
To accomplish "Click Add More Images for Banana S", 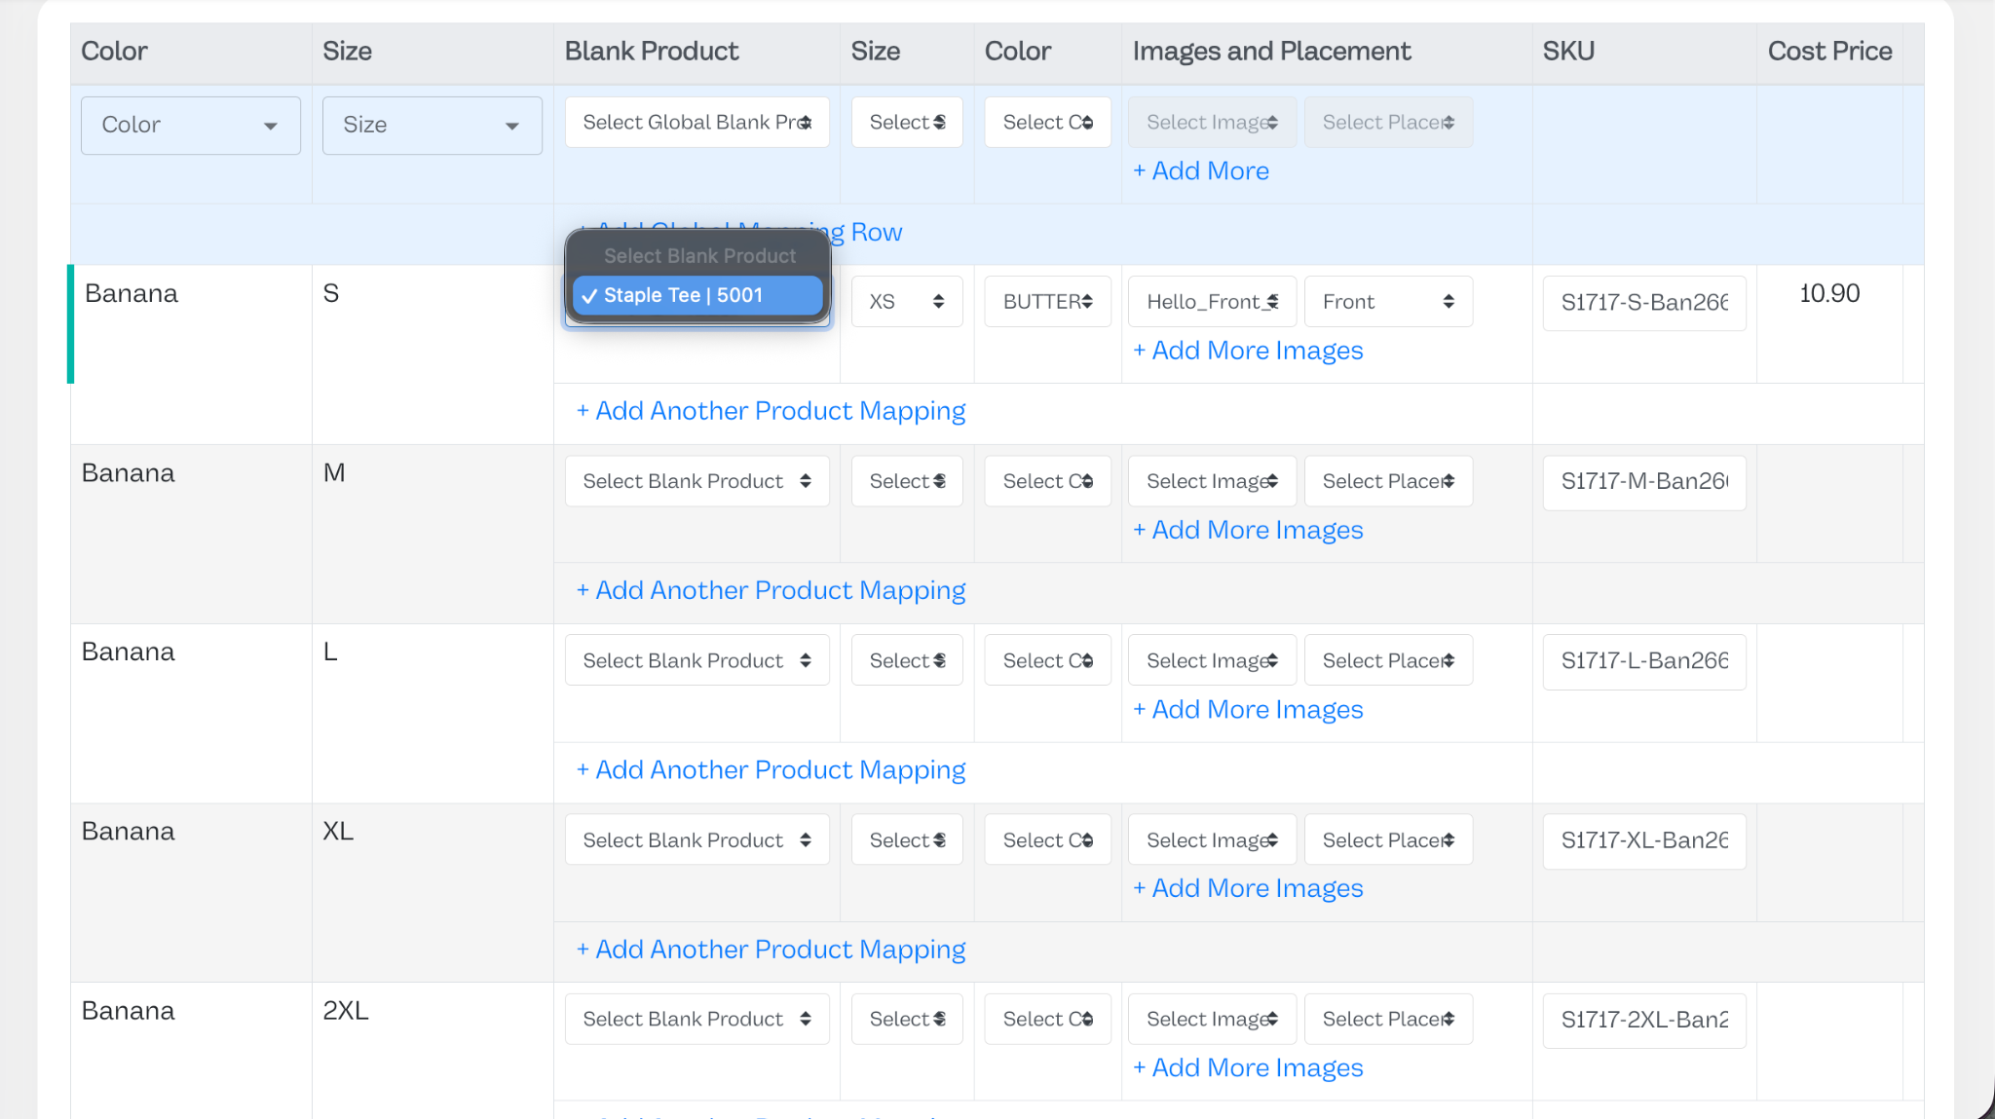I will pos(1248,351).
